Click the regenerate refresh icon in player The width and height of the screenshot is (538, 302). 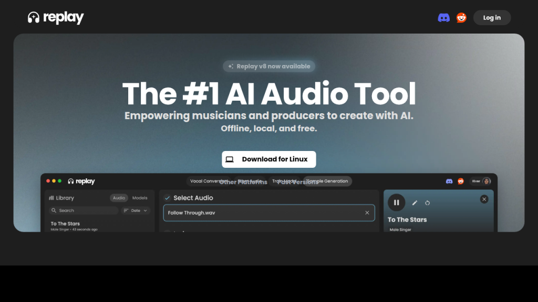pos(427,202)
